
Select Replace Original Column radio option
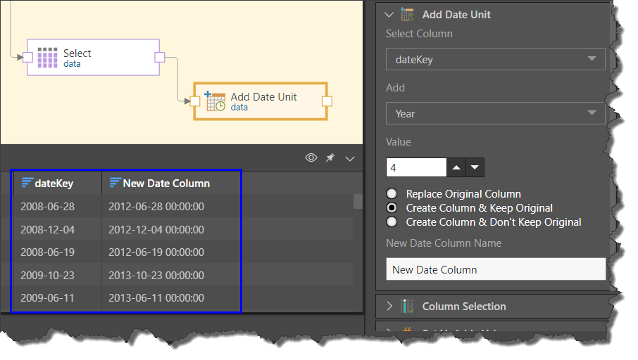[392, 194]
